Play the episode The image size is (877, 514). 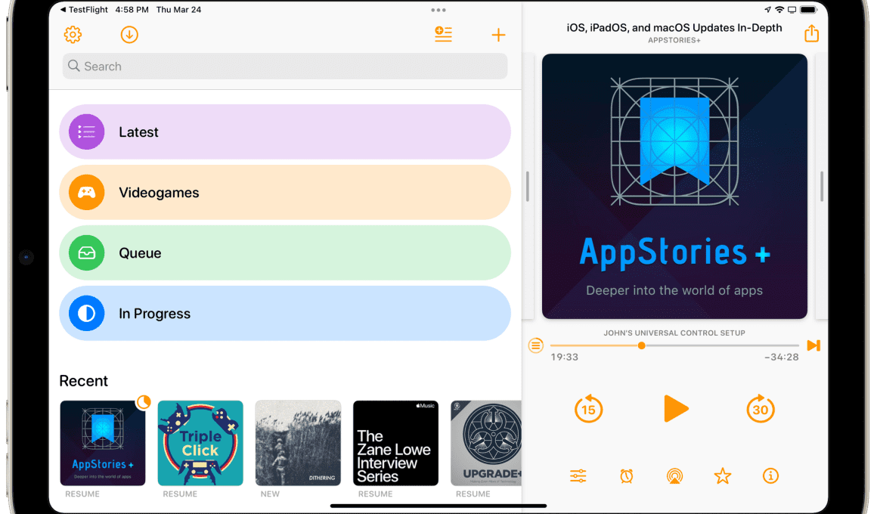676,408
